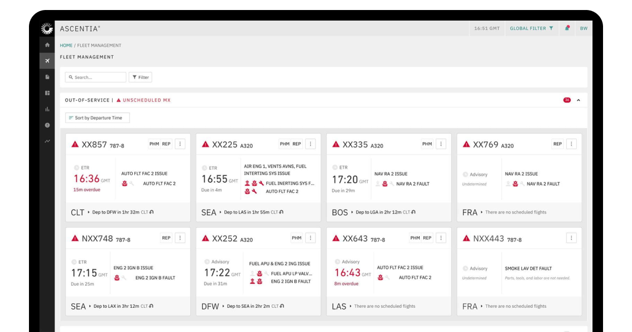Image resolution: width=632 pixels, height=332 pixels.
Task: Select the 16:36 overdue ETR time
Action: click(x=86, y=179)
